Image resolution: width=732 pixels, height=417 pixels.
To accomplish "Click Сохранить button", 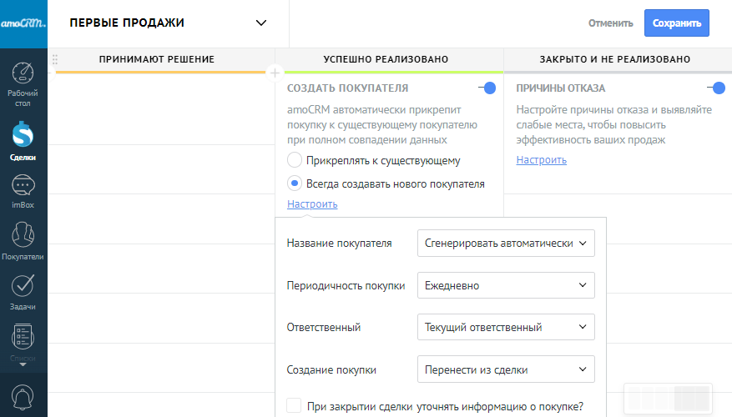I will click(x=676, y=23).
